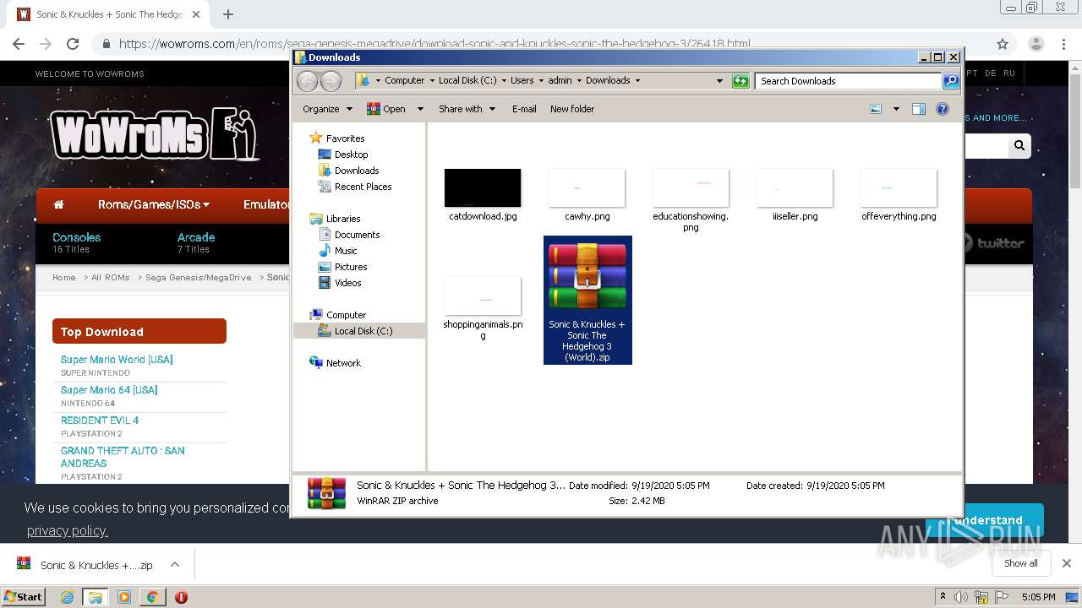
Task: Open RESIDENT EVIL 4 link
Action: (x=100, y=421)
